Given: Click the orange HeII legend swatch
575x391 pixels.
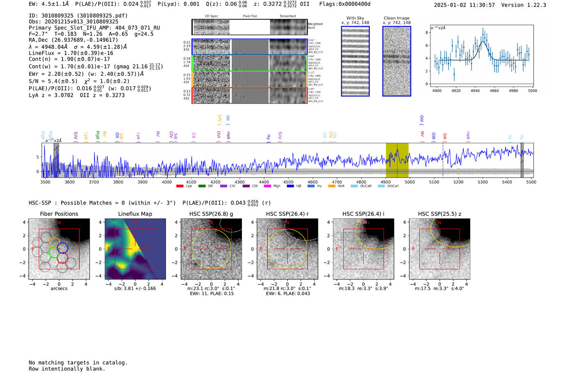Looking at the screenshot, I should coord(332,186).
